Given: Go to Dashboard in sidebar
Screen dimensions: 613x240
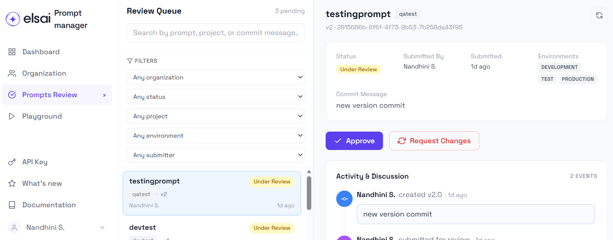Looking at the screenshot, I should pyautogui.click(x=57, y=52).
